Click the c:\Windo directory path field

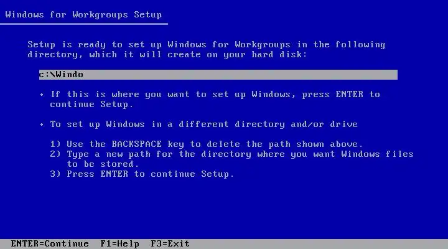click(x=218, y=75)
